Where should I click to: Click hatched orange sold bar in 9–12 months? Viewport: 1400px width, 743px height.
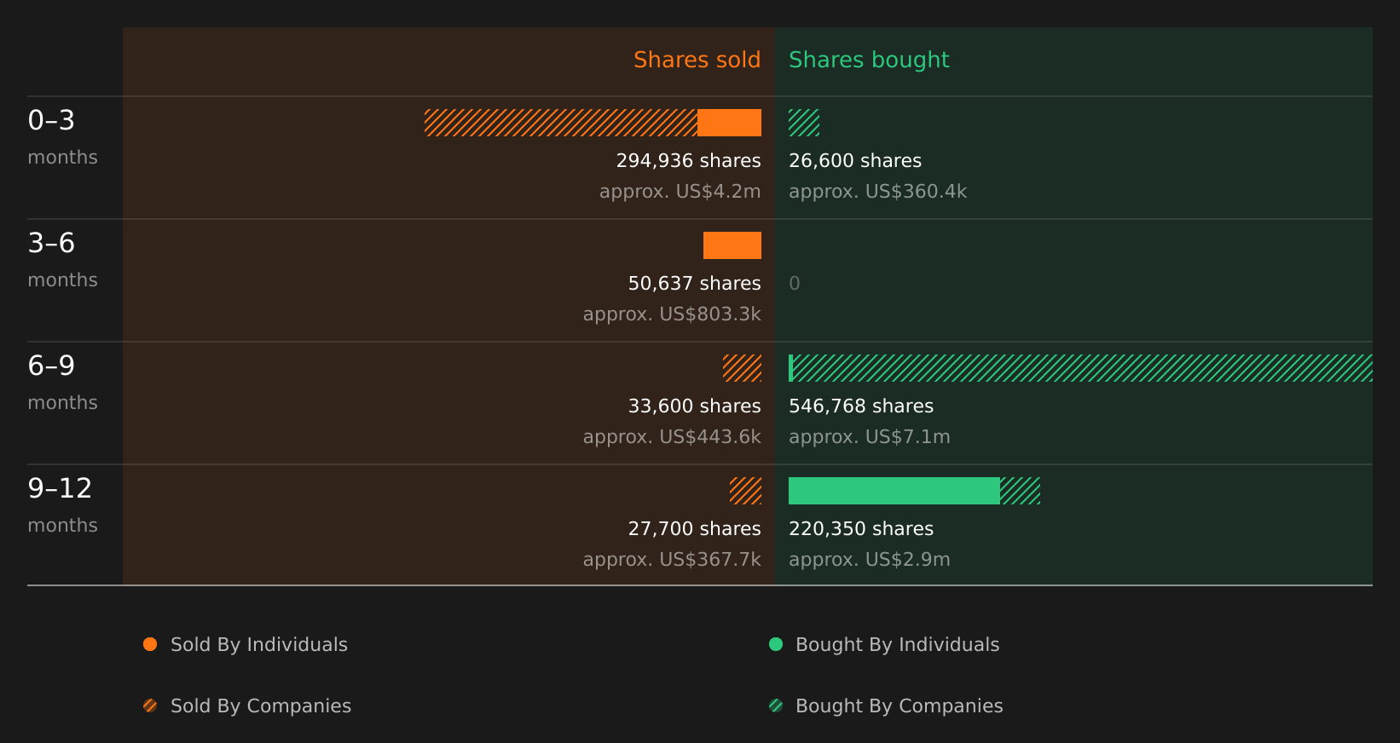coord(745,491)
